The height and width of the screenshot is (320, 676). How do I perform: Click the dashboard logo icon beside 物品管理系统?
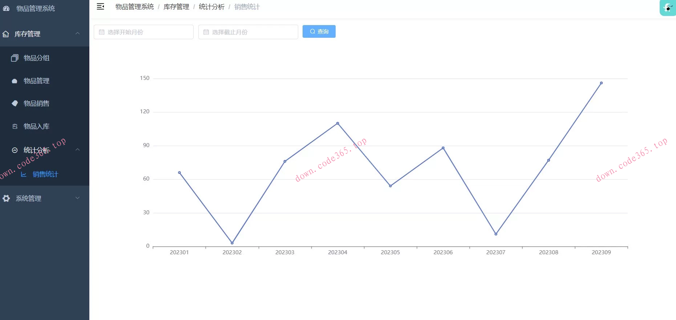pos(6,8)
